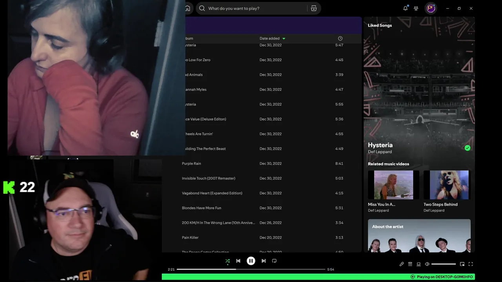Image resolution: width=502 pixels, height=282 pixels.
Task: Click the 2:21 elapsed time label
Action: point(171,269)
